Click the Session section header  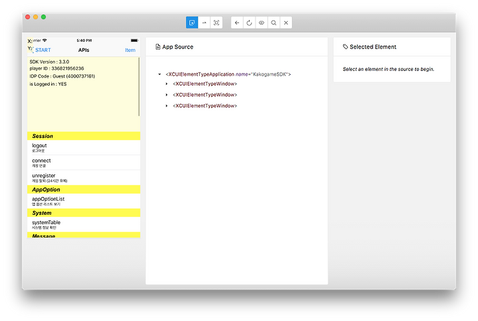[x=84, y=136]
